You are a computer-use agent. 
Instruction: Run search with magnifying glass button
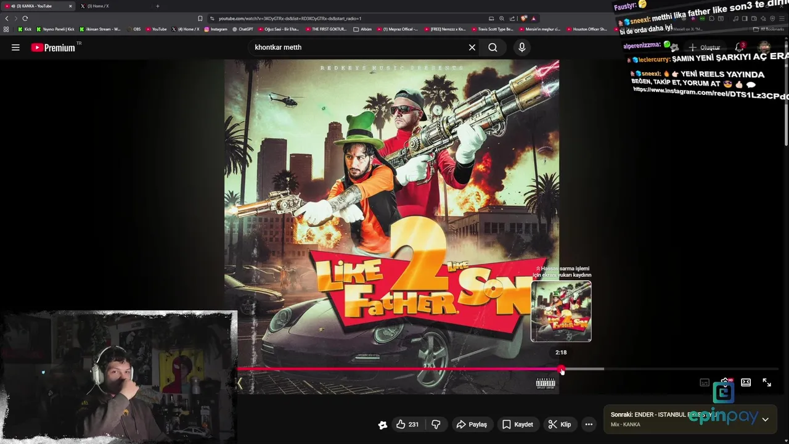click(x=493, y=47)
